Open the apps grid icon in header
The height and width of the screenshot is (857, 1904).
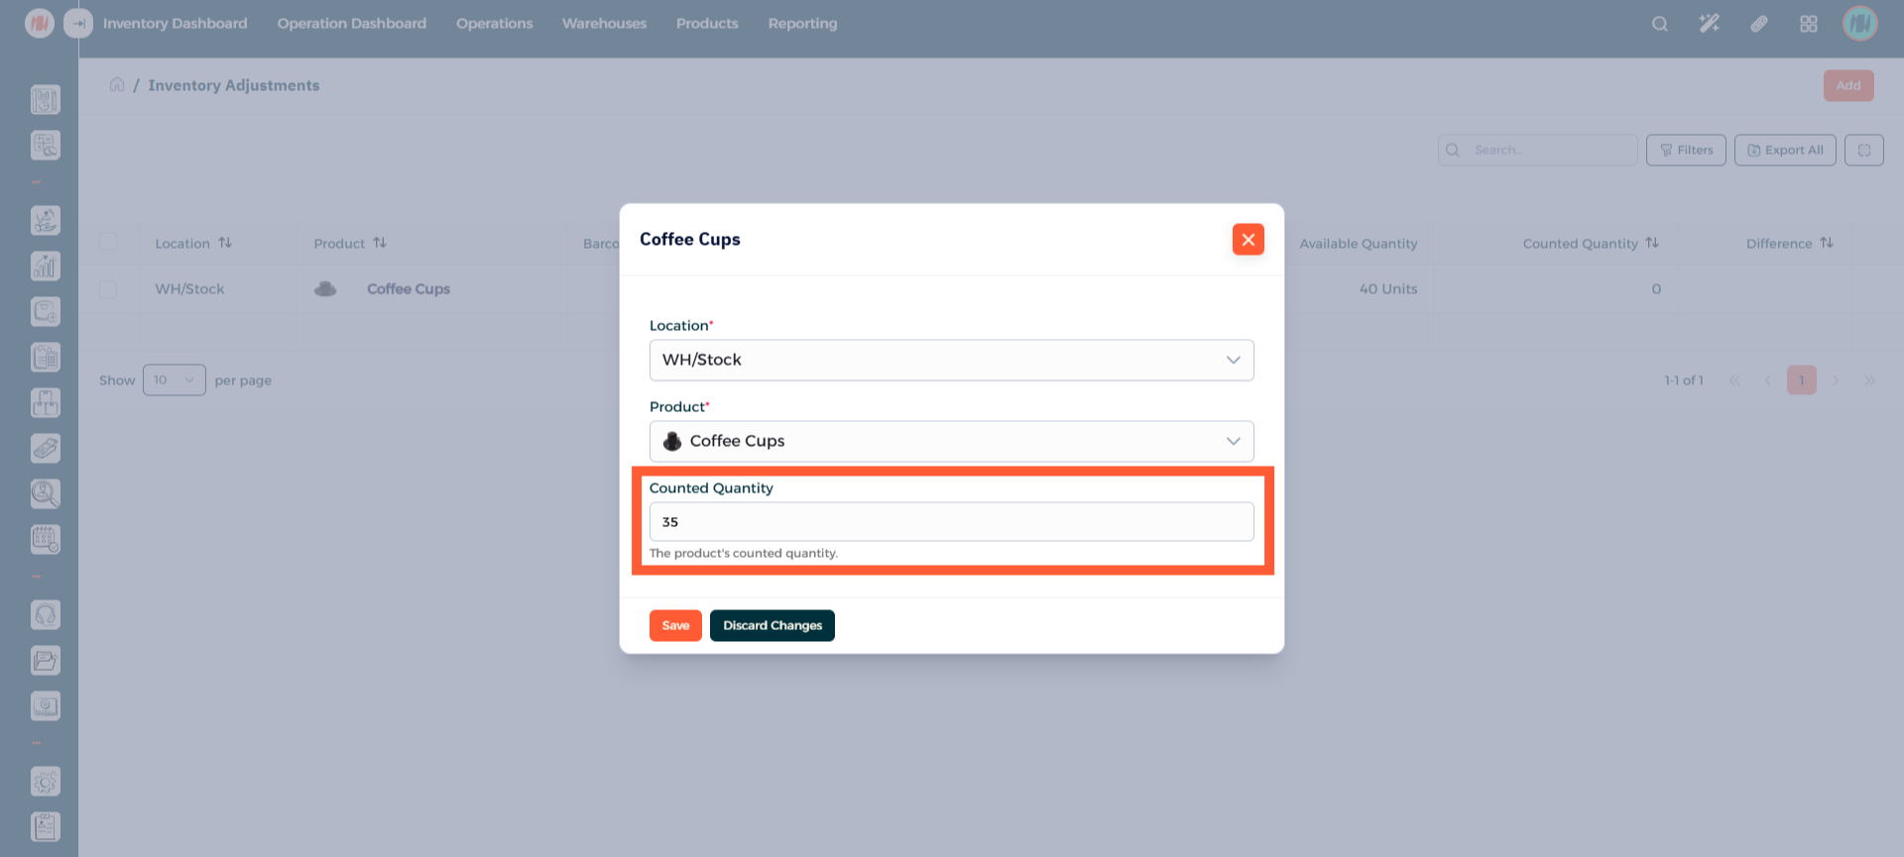[1808, 24]
